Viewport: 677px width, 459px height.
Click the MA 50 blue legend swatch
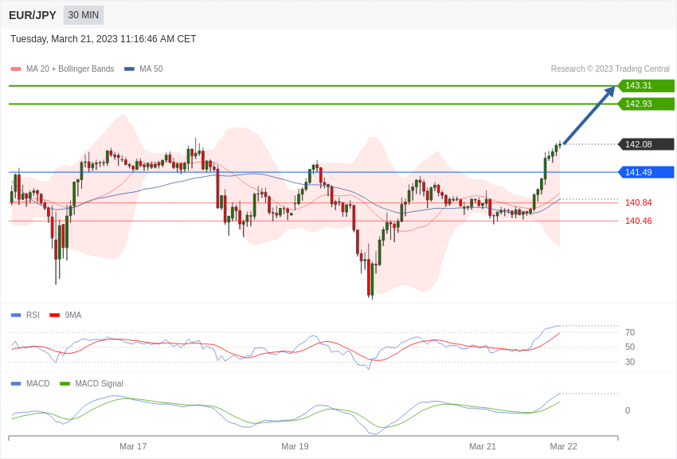pyautogui.click(x=129, y=69)
